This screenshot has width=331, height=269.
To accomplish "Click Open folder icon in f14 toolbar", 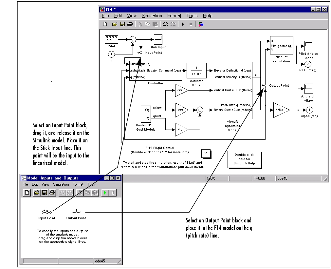I will pos(115,24).
